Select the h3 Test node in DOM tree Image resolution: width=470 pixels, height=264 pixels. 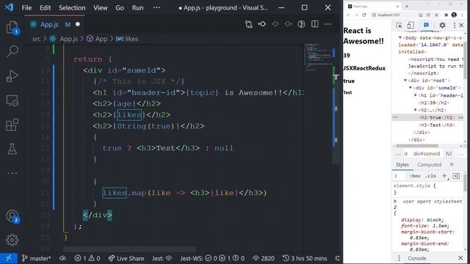(x=437, y=125)
